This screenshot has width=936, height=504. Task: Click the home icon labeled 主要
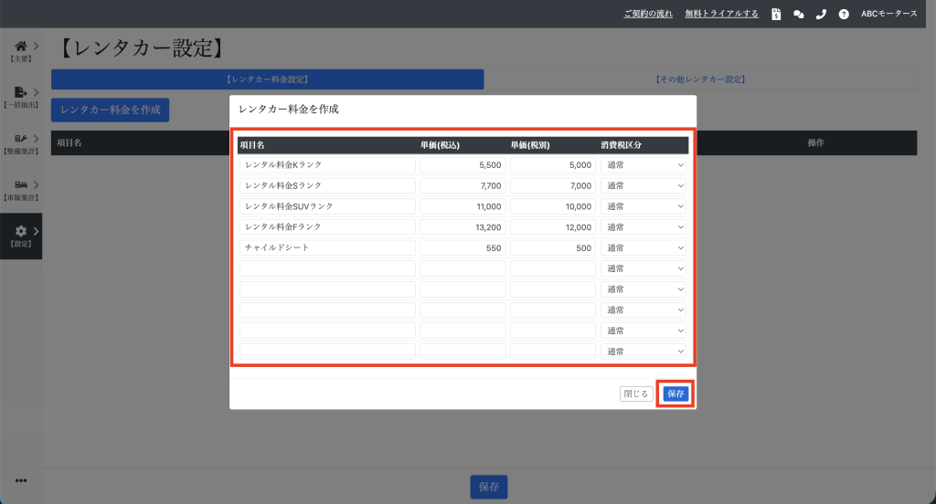tap(21, 47)
